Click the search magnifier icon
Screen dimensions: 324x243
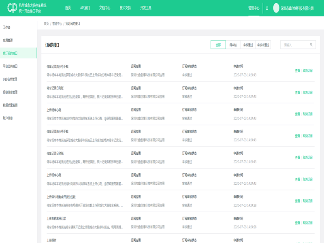pyautogui.click(x=311, y=45)
